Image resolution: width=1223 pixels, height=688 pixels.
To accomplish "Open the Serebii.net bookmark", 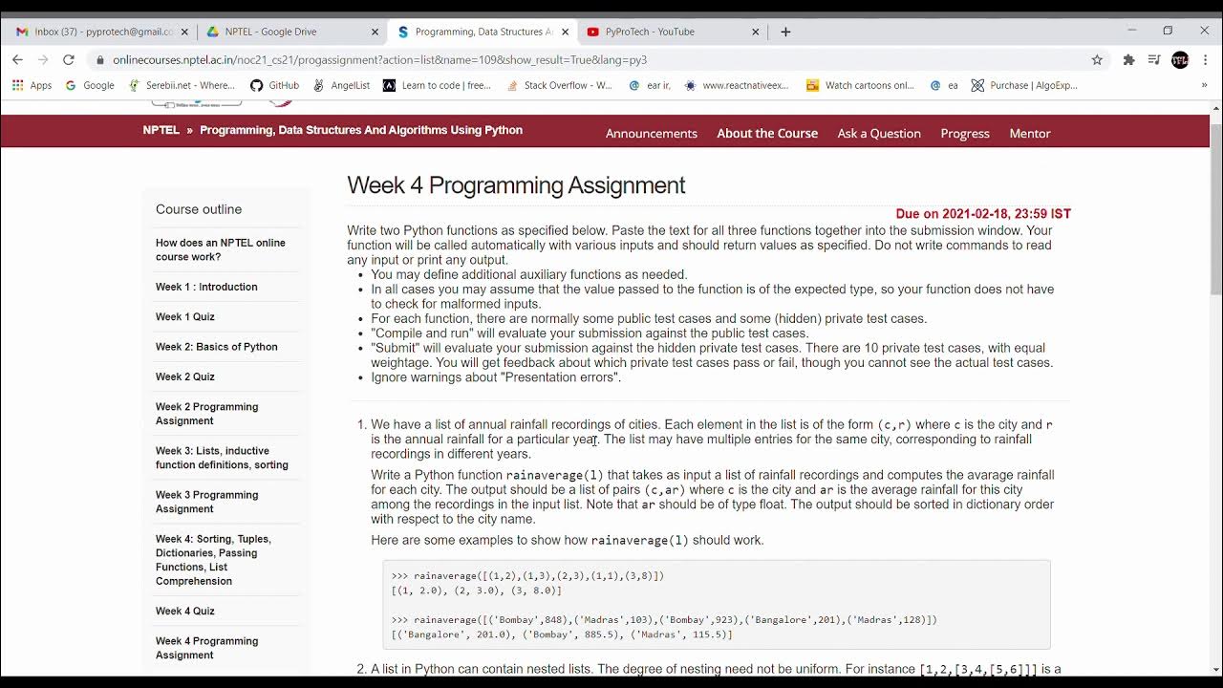I will coord(189,85).
